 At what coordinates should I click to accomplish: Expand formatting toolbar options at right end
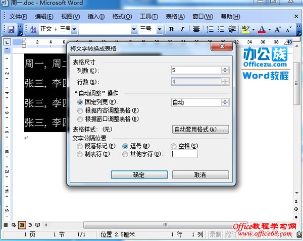(x=299, y=30)
